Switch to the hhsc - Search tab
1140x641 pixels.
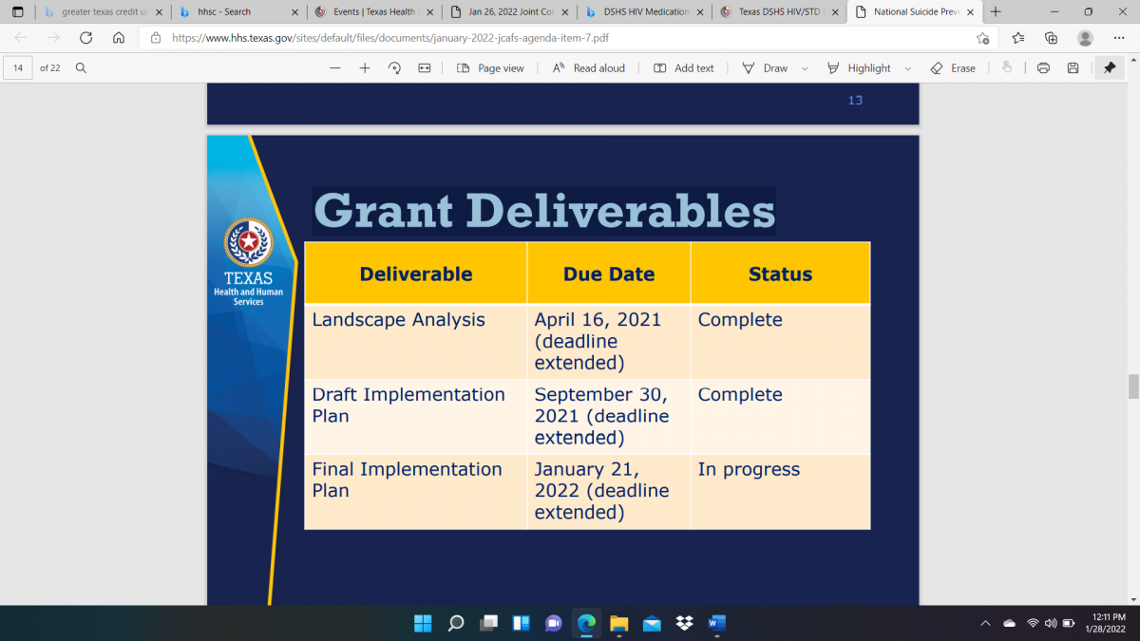coord(237,12)
